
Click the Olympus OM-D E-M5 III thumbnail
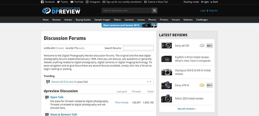tap(166, 72)
